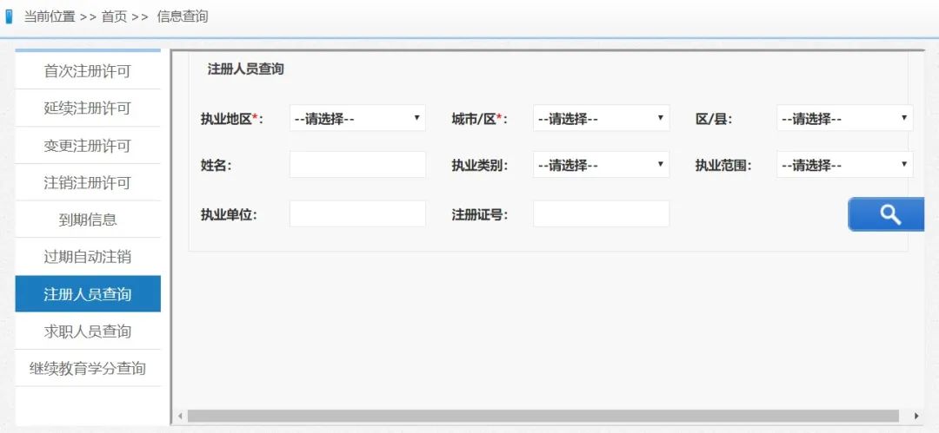Open the 执业地区 dropdown
Viewport: 939px width, 433px height.
pos(357,118)
